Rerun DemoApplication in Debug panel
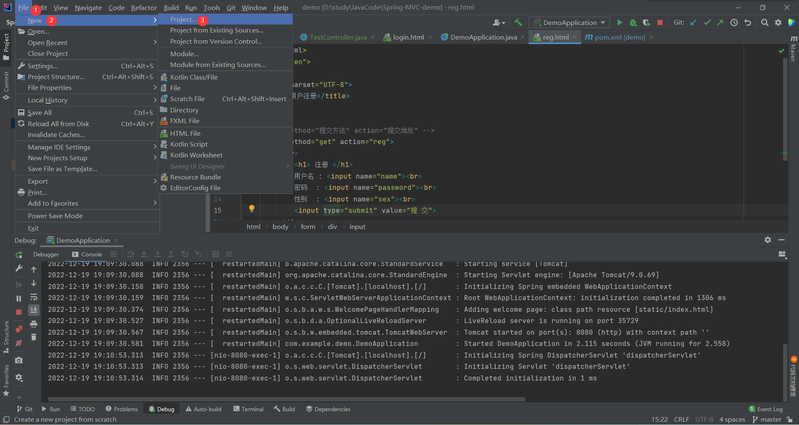 point(19,254)
